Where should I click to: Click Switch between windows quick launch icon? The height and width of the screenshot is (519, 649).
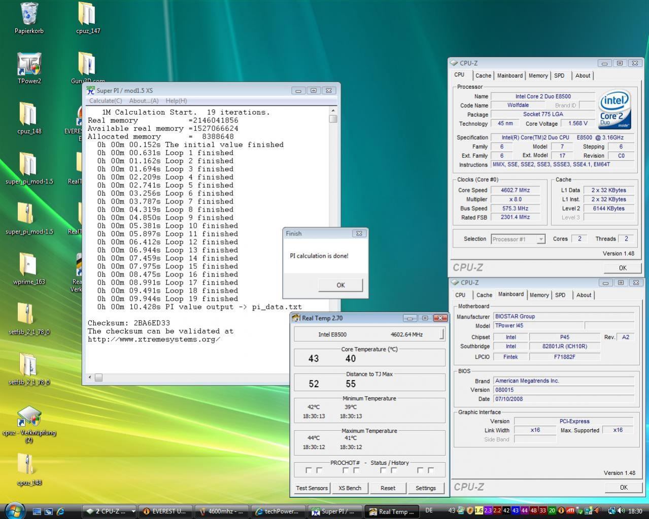tap(49, 511)
